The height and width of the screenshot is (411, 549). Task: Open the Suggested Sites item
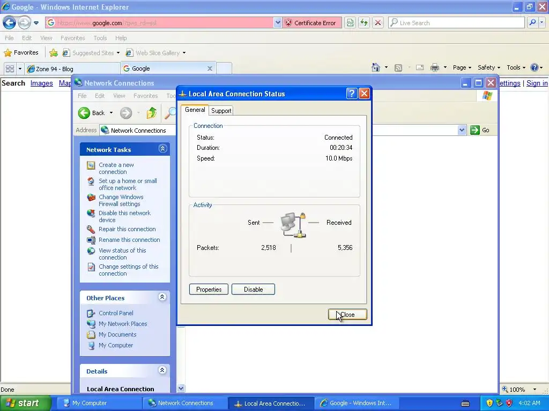click(91, 53)
